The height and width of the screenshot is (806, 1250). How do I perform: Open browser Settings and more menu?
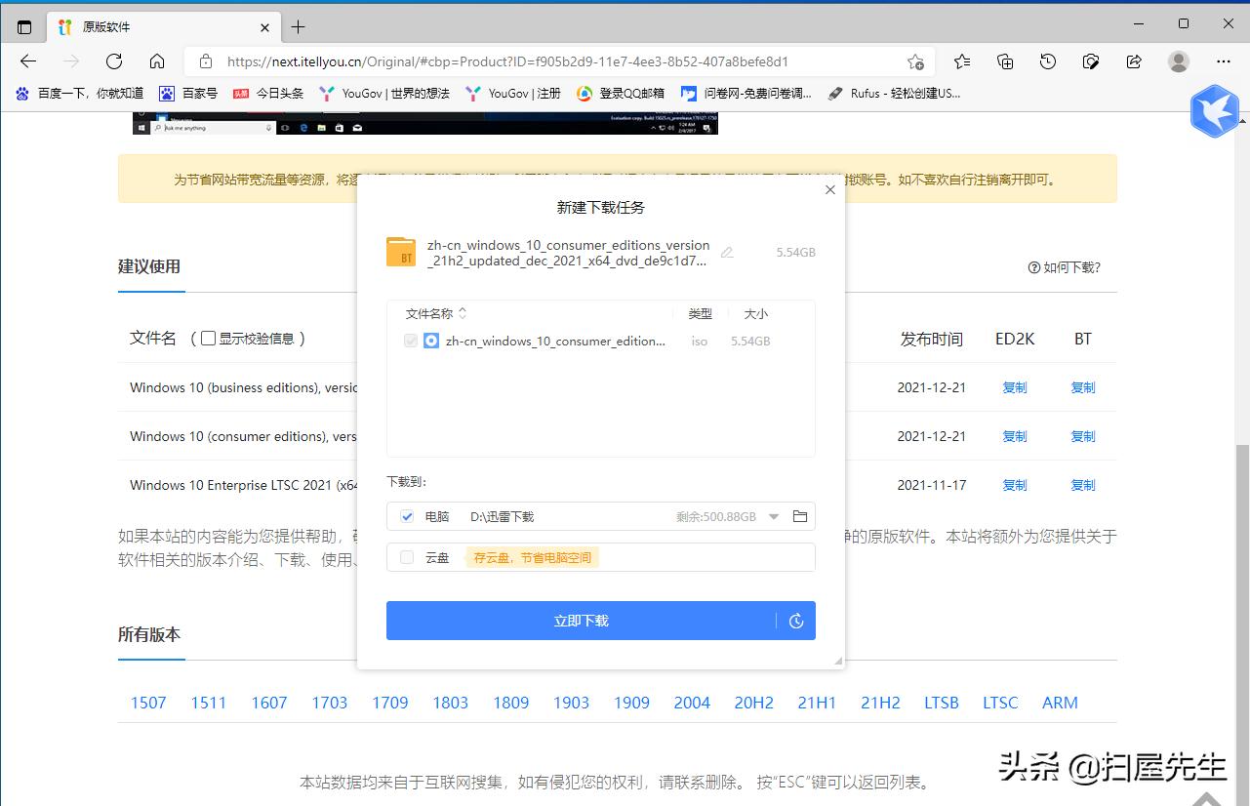(1224, 61)
